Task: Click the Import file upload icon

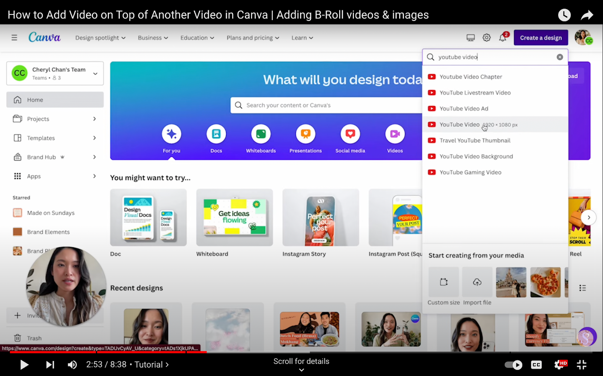Action: (x=477, y=282)
